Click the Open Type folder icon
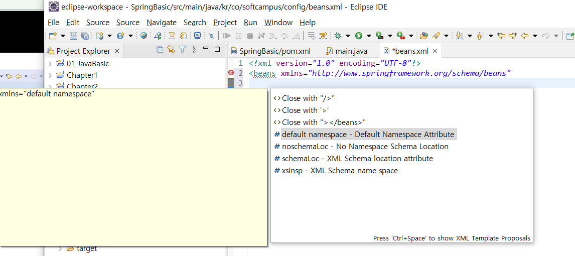 424,36
